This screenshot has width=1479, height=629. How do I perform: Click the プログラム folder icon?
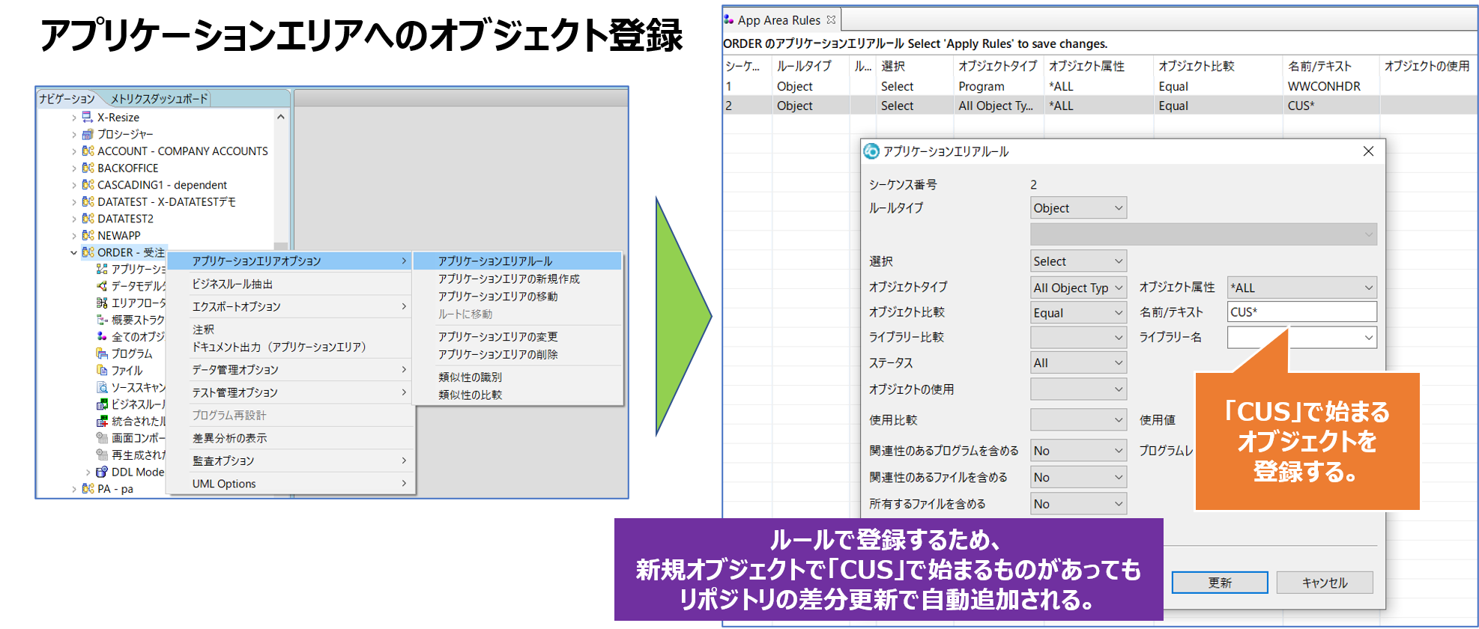[x=102, y=353]
